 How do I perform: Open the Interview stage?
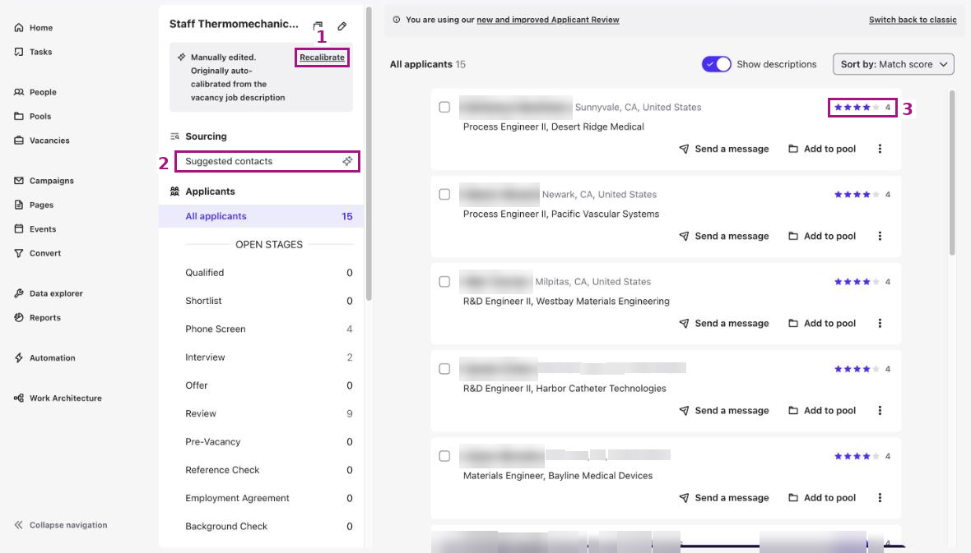coord(269,357)
